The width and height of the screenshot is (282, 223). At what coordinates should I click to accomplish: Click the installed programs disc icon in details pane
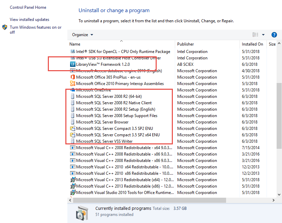coord(82,213)
